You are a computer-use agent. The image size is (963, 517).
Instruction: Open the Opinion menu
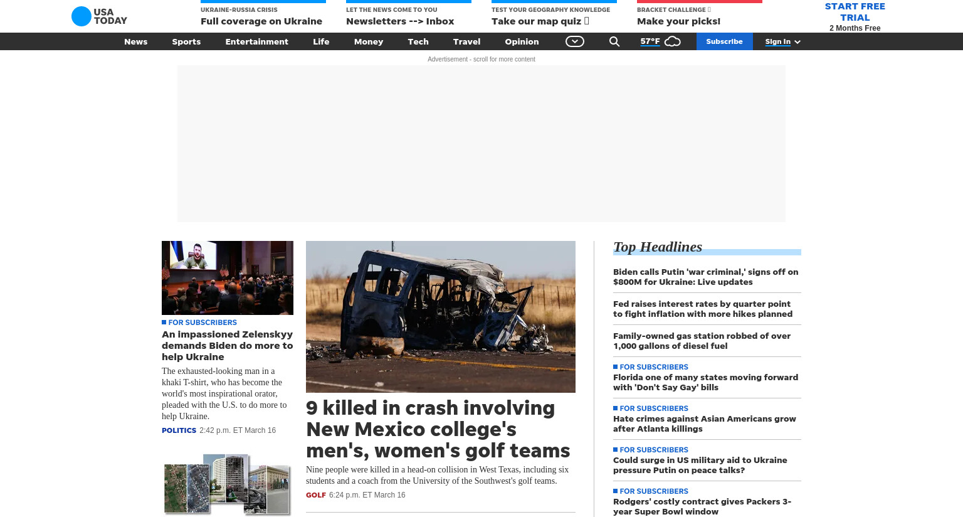pyautogui.click(x=522, y=41)
